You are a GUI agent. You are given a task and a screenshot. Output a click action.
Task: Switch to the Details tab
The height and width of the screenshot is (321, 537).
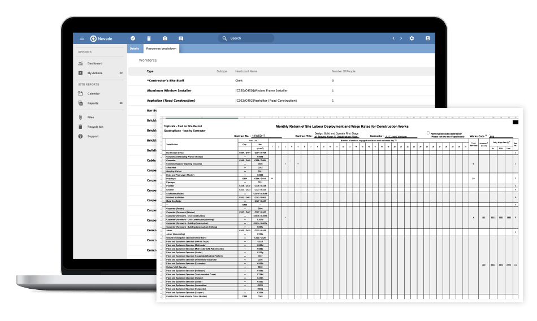click(135, 49)
